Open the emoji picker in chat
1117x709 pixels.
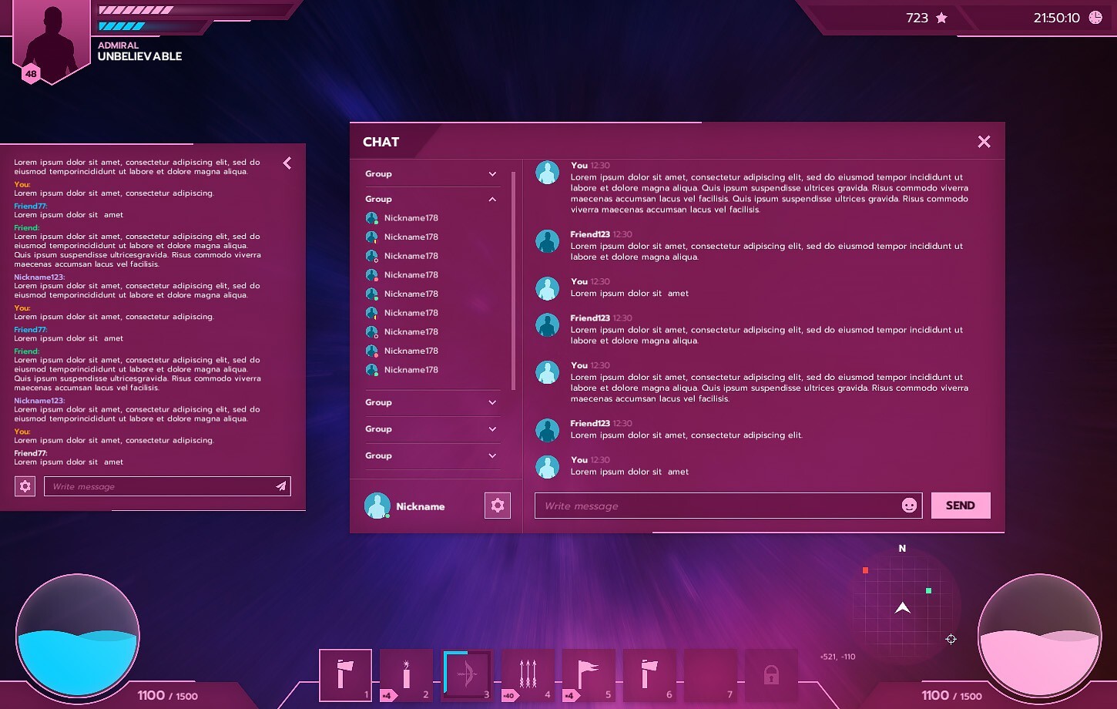pos(907,506)
